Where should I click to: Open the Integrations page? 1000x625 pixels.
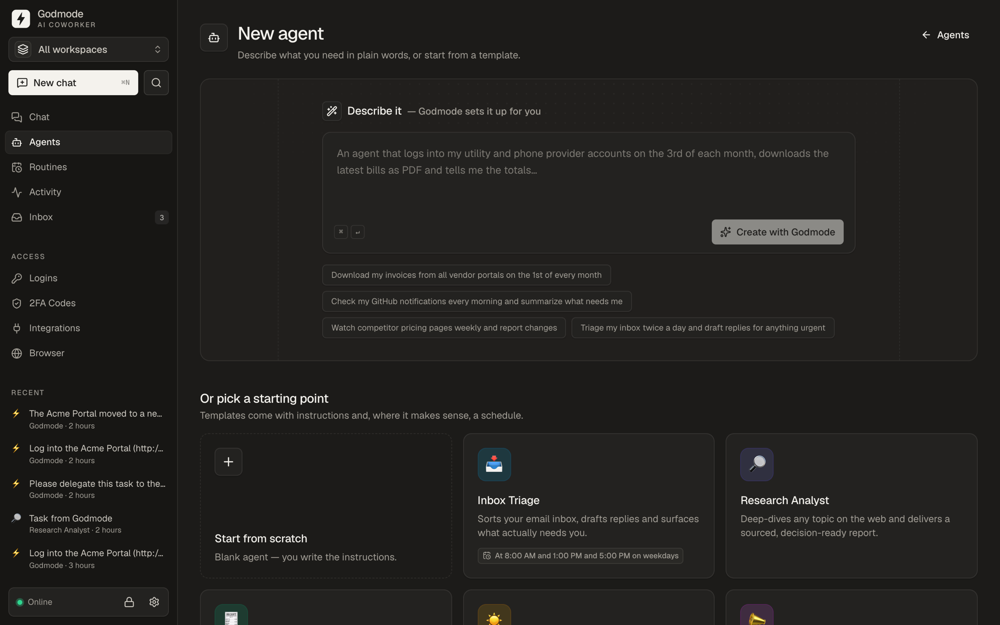point(88,328)
